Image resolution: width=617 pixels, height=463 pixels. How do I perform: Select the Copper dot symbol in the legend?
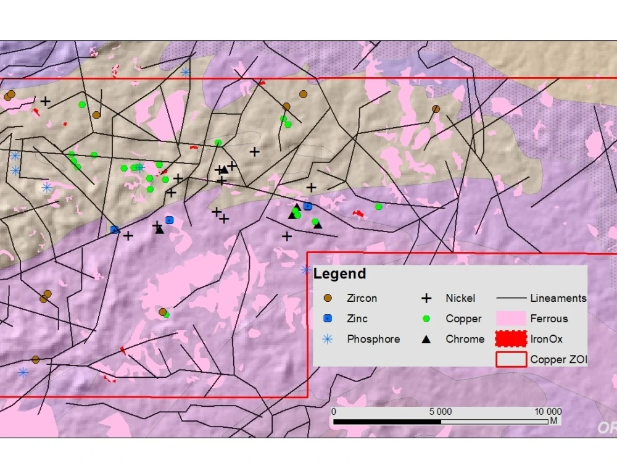click(x=426, y=319)
